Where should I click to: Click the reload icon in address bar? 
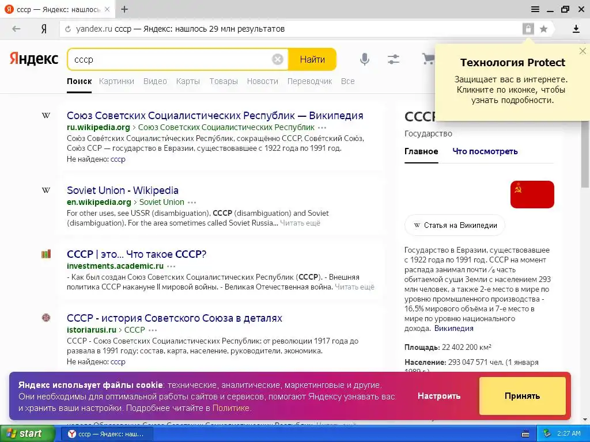pyautogui.click(x=68, y=29)
